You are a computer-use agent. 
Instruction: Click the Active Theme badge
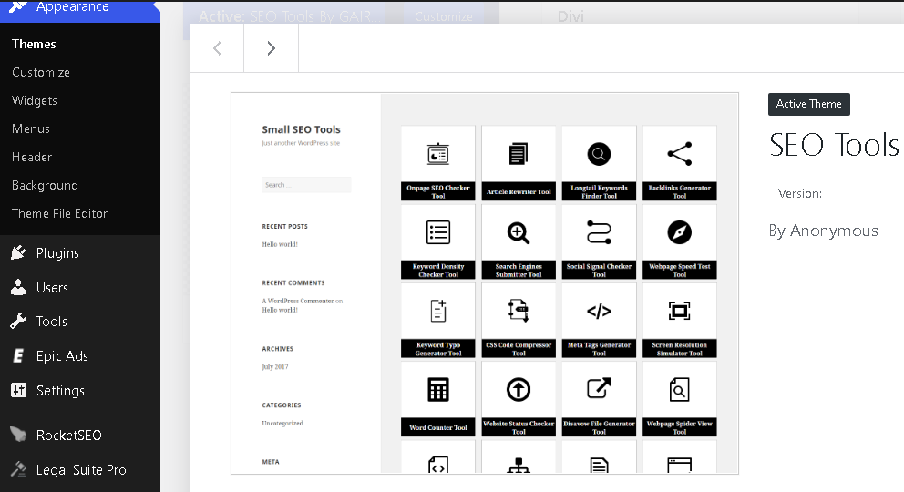(809, 104)
